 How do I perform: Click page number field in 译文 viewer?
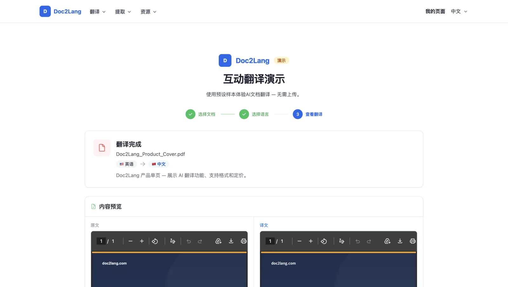(x=270, y=241)
